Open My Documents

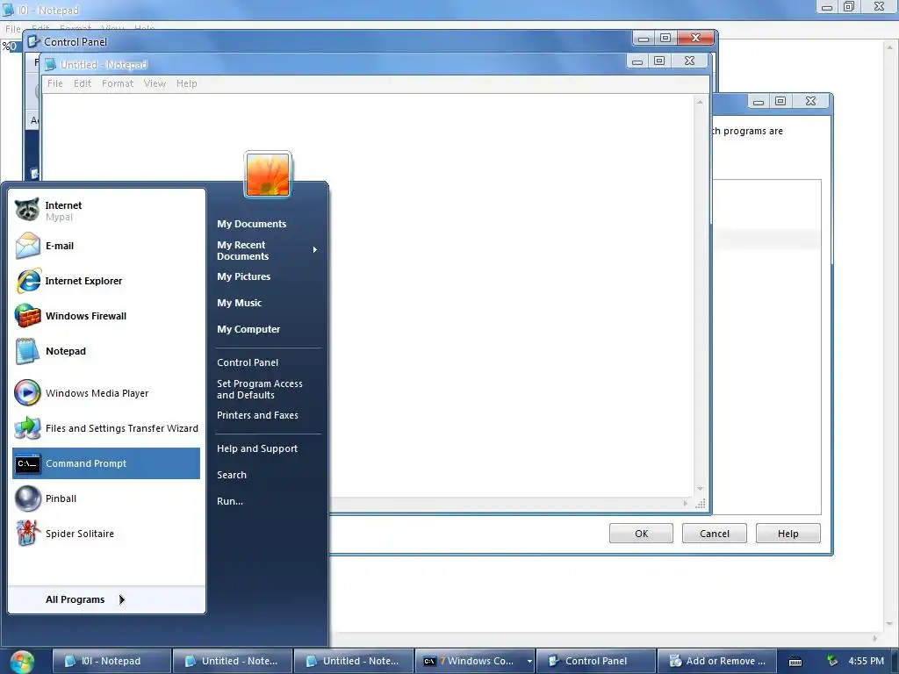(251, 224)
